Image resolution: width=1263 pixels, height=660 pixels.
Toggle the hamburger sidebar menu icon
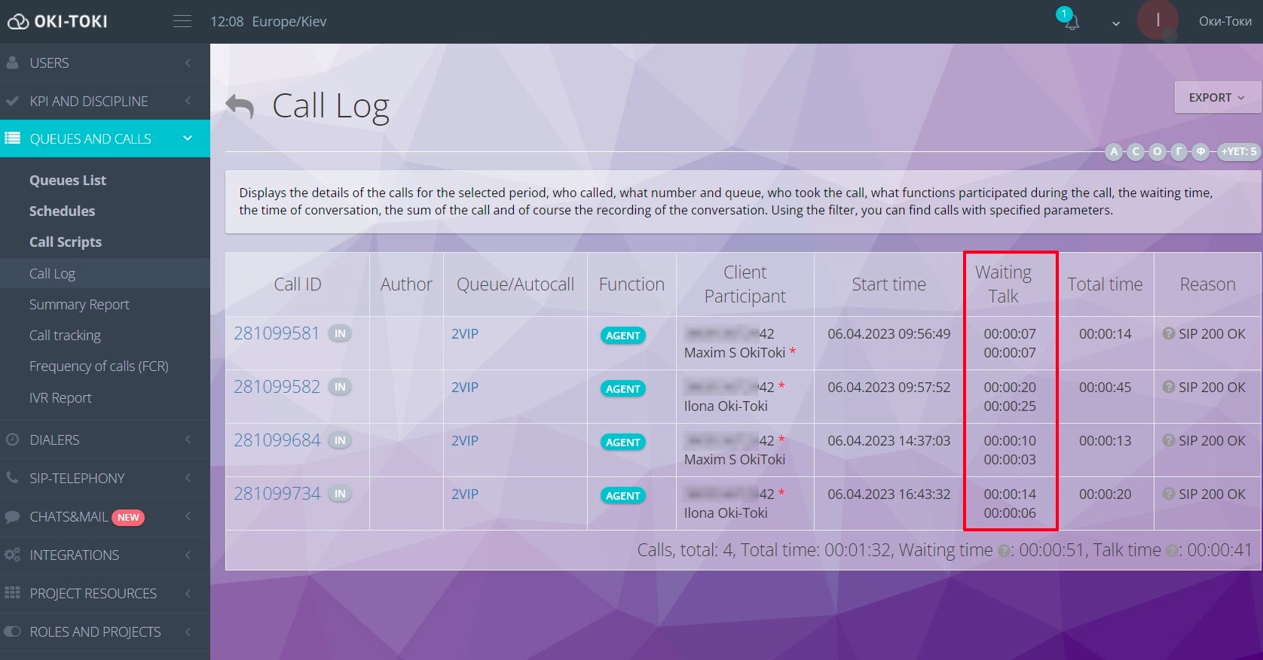tap(182, 21)
